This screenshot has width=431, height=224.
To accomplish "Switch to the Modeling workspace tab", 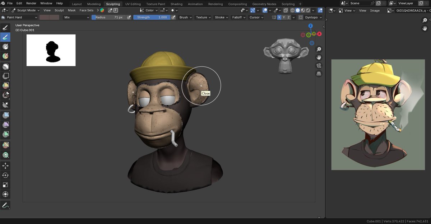I will pyautogui.click(x=94, y=4).
